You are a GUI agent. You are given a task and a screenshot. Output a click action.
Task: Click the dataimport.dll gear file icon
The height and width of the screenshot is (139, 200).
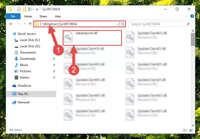click(x=68, y=37)
